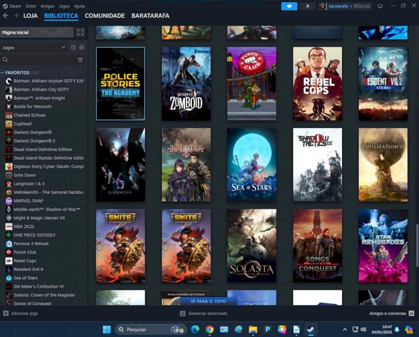Select Batman: Arkham Knight entry
The width and height of the screenshot is (419, 337).
pyautogui.click(x=39, y=98)
